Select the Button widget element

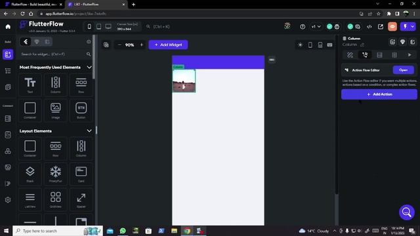(x=81, y=110)
